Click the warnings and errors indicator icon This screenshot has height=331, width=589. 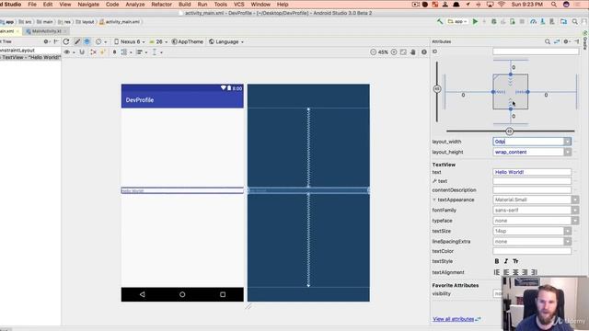[x=423, y=52]
